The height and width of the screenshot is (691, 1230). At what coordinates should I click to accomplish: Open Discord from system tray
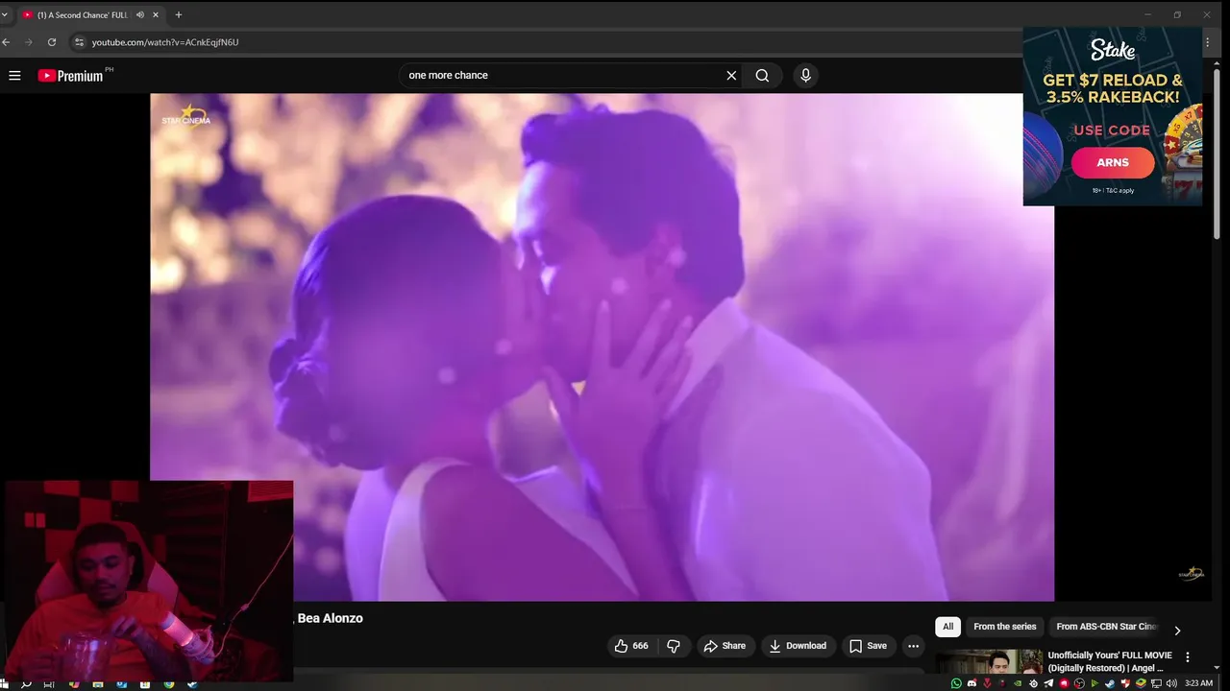[972, 683]
